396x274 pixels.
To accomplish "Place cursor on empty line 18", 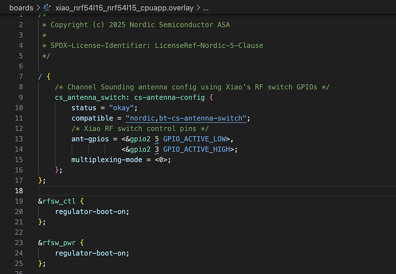I will click(x=172, y=191).
